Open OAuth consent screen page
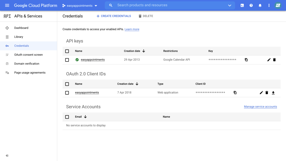Image resolution: width=286 pixels, height=161 pixels. tap(28, 55)
